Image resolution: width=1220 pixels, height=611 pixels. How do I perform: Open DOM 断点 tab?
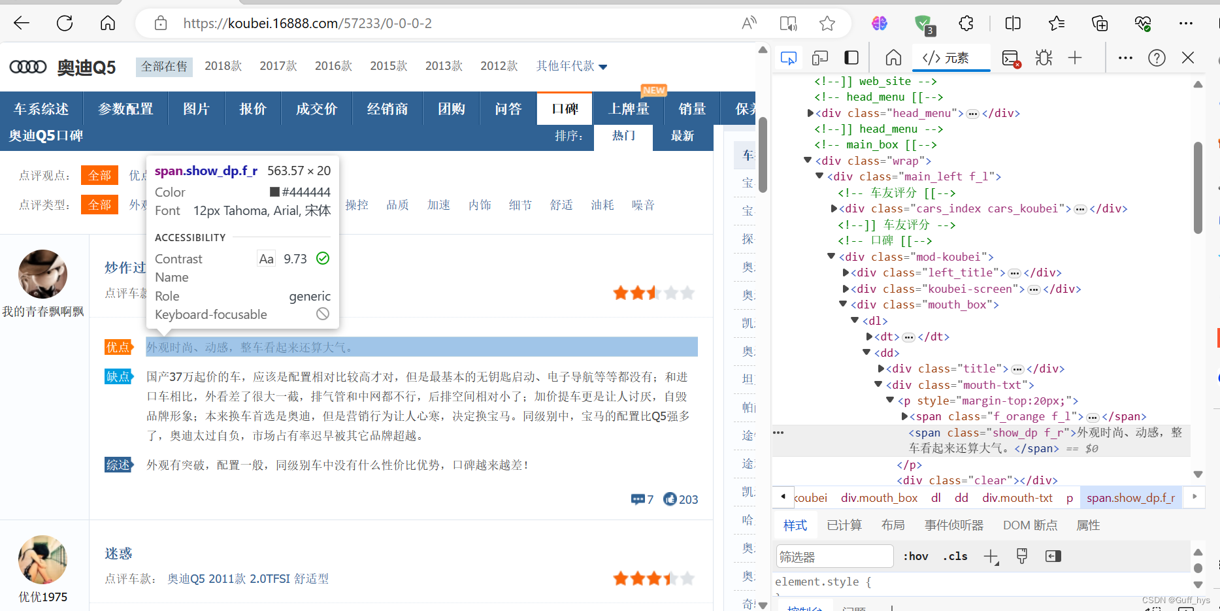(1030, 525)
